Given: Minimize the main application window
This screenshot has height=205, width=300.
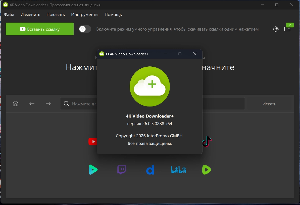Looking at the screenshot, I should click(262, 5).
